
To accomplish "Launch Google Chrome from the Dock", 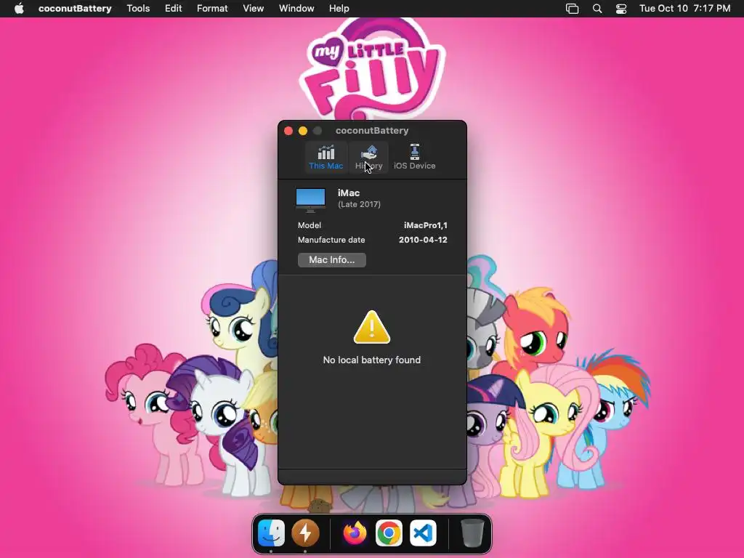I will (x=389, y=533).
